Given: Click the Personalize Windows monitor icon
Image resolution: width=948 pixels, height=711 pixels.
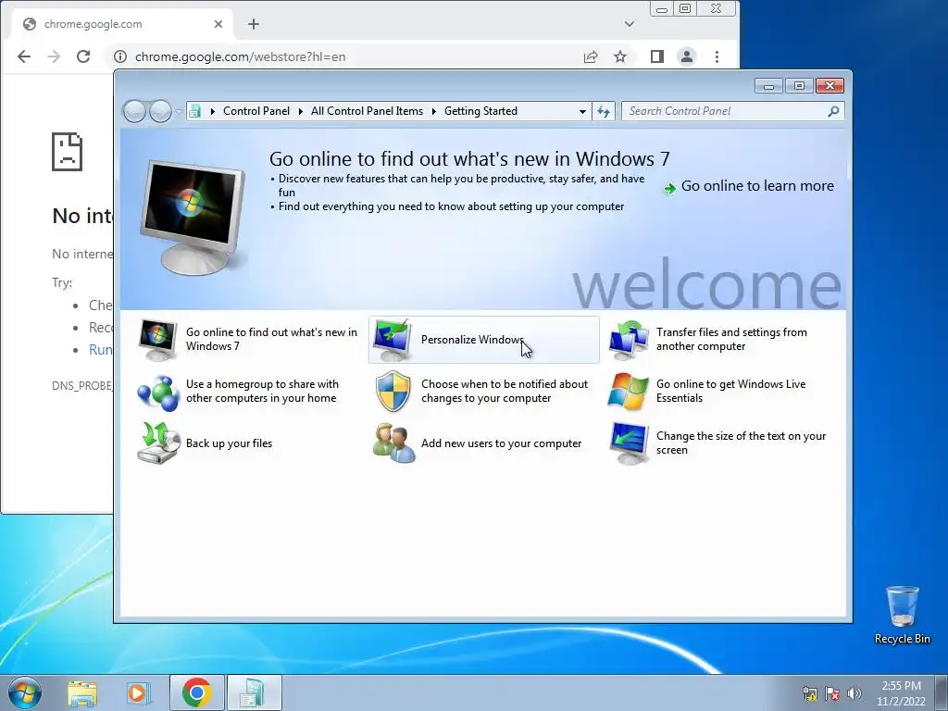Looking at the screenshot, I should click(x=393, y=340).
